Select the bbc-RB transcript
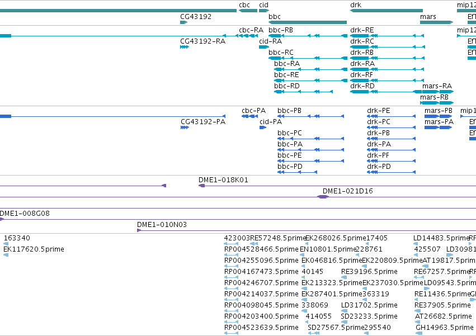Screen dimensions: 476x336 (308, 36)
